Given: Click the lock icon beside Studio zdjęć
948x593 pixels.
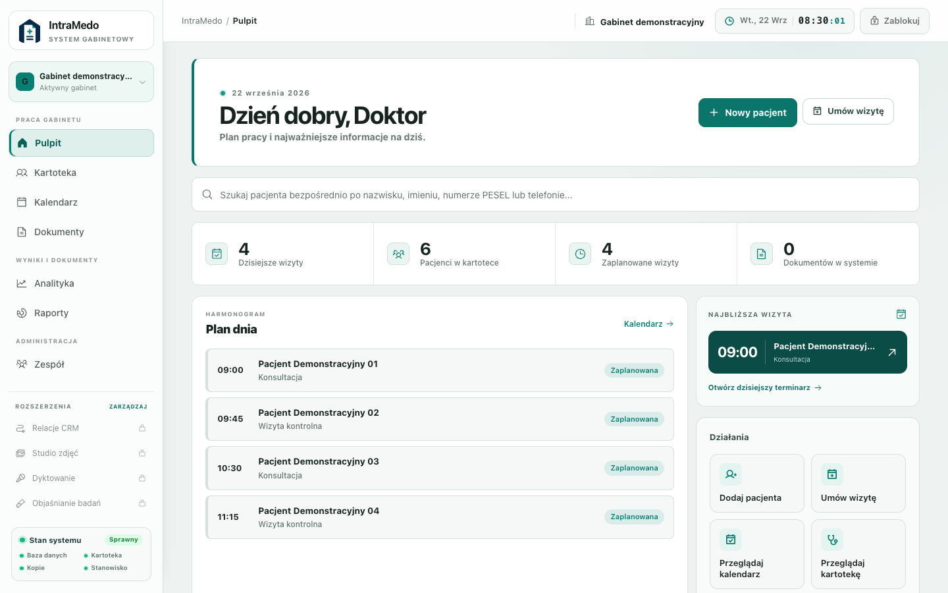Looking at the screenshot, I should click(142, 453).
